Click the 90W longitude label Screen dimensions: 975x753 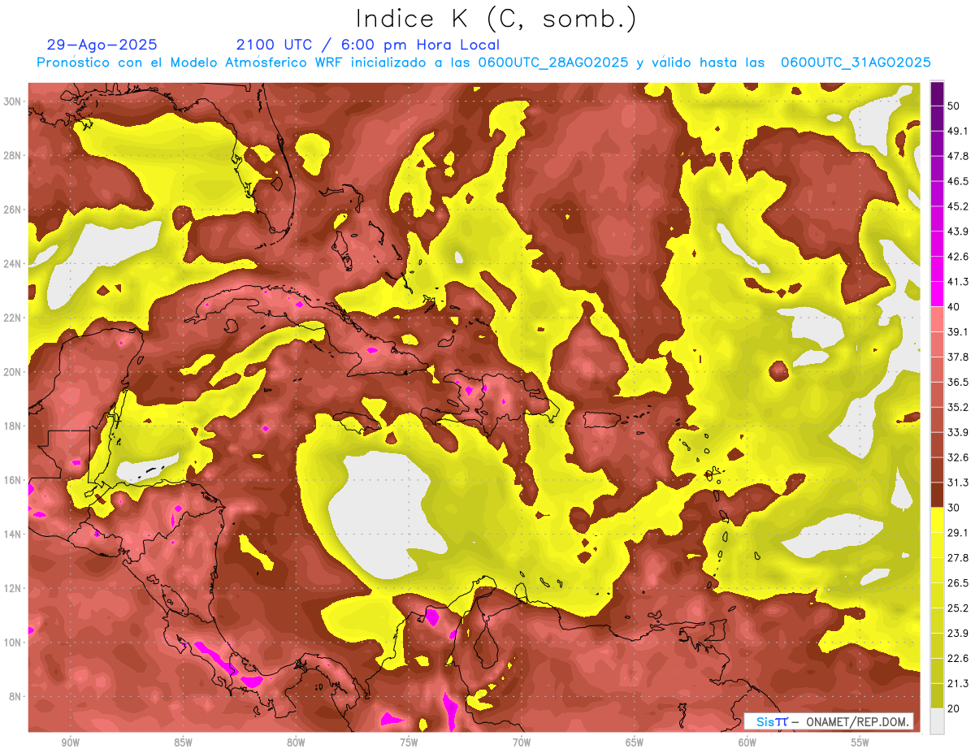pos(71,743)
